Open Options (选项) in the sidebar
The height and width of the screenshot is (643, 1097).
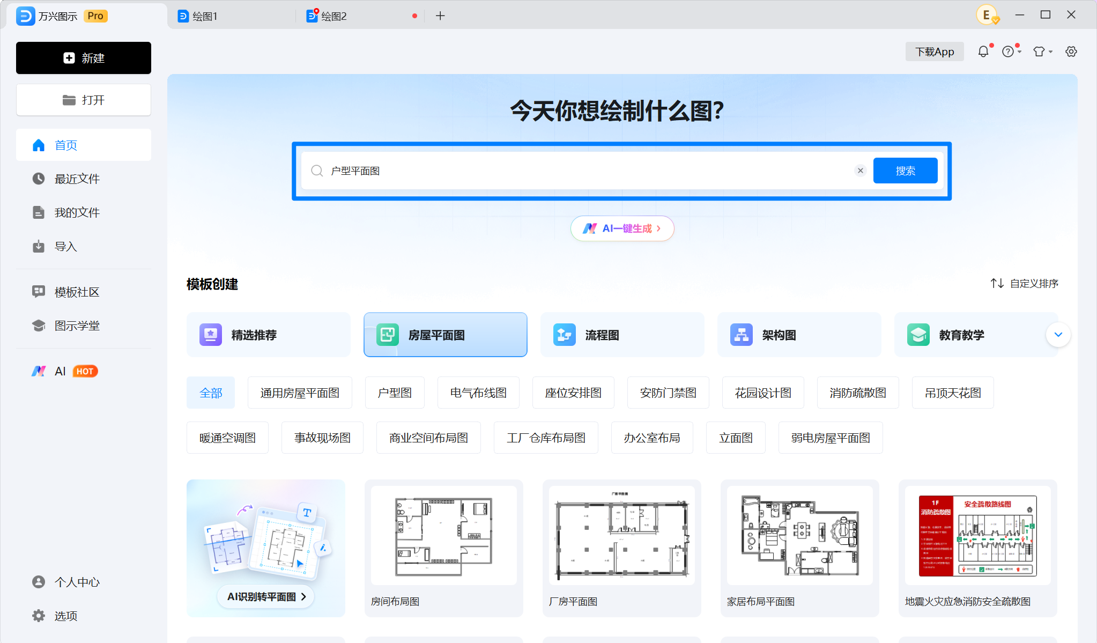click(84, 616)
